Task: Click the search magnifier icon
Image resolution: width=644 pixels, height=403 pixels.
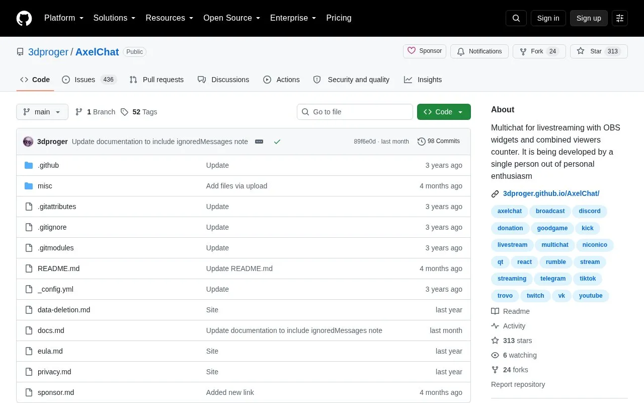Action: (516, 18)
